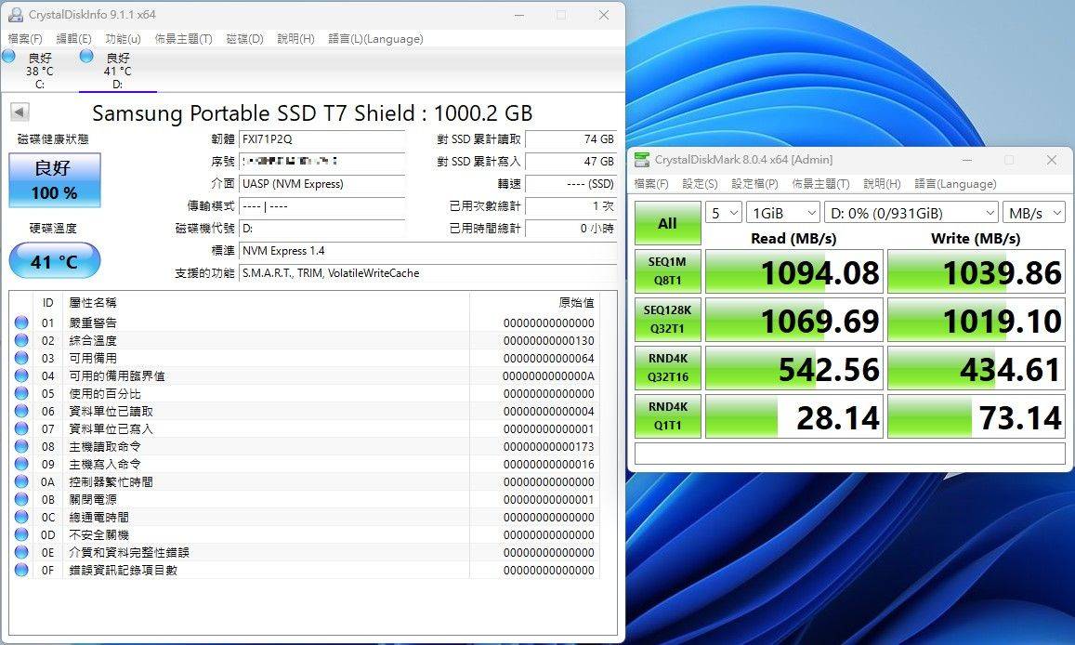
Task: Click the blue health dot beside 綜合溫度 attribute
Action: (x=21, y=340)
